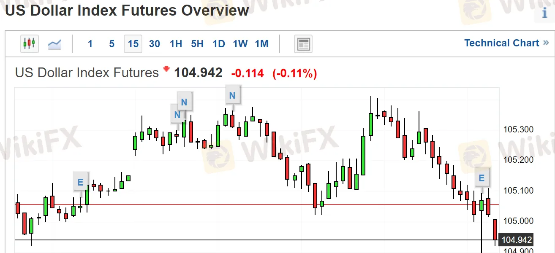Switch to the area chart icon
The height and width of the screenshot is (253, 555).
54,44
